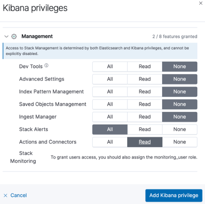The image size is (205, 204).
Task: Choose All for Saved Objects Management
Action: pos(110,104)
